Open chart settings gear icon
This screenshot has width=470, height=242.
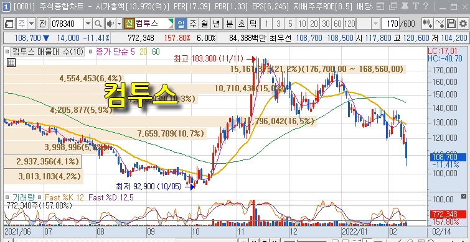pyautogui.click(x=463, y=24)
